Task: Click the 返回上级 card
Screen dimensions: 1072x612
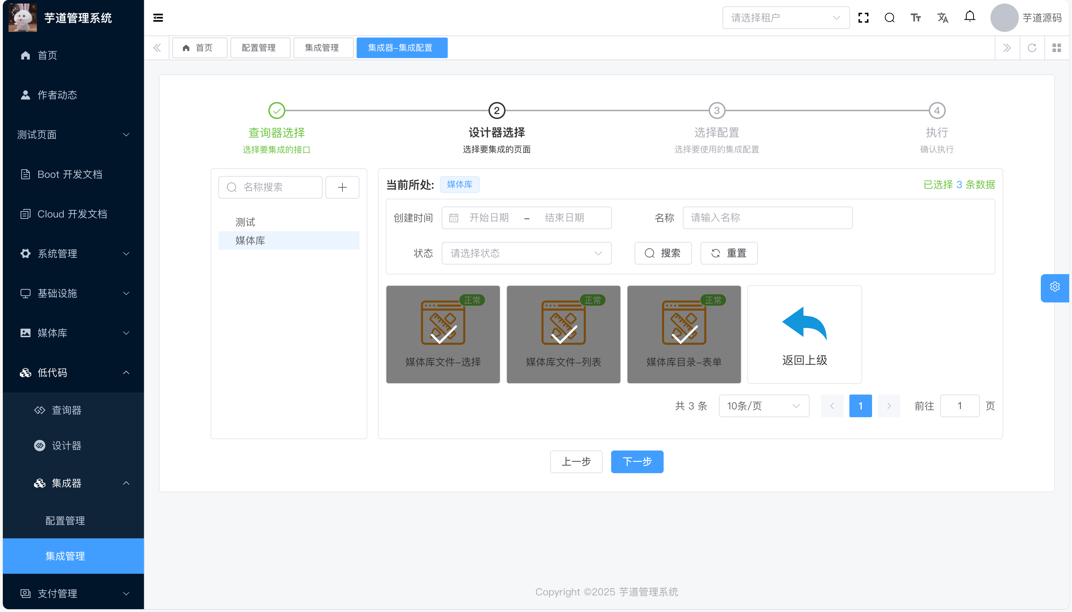Action: point(804,335)
